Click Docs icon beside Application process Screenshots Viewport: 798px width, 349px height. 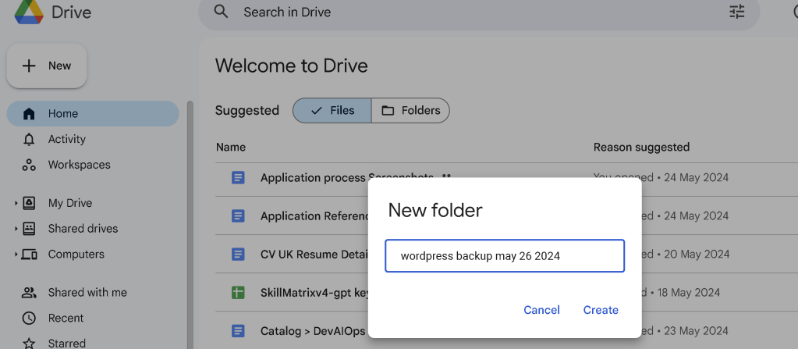(x=238, y=177)
